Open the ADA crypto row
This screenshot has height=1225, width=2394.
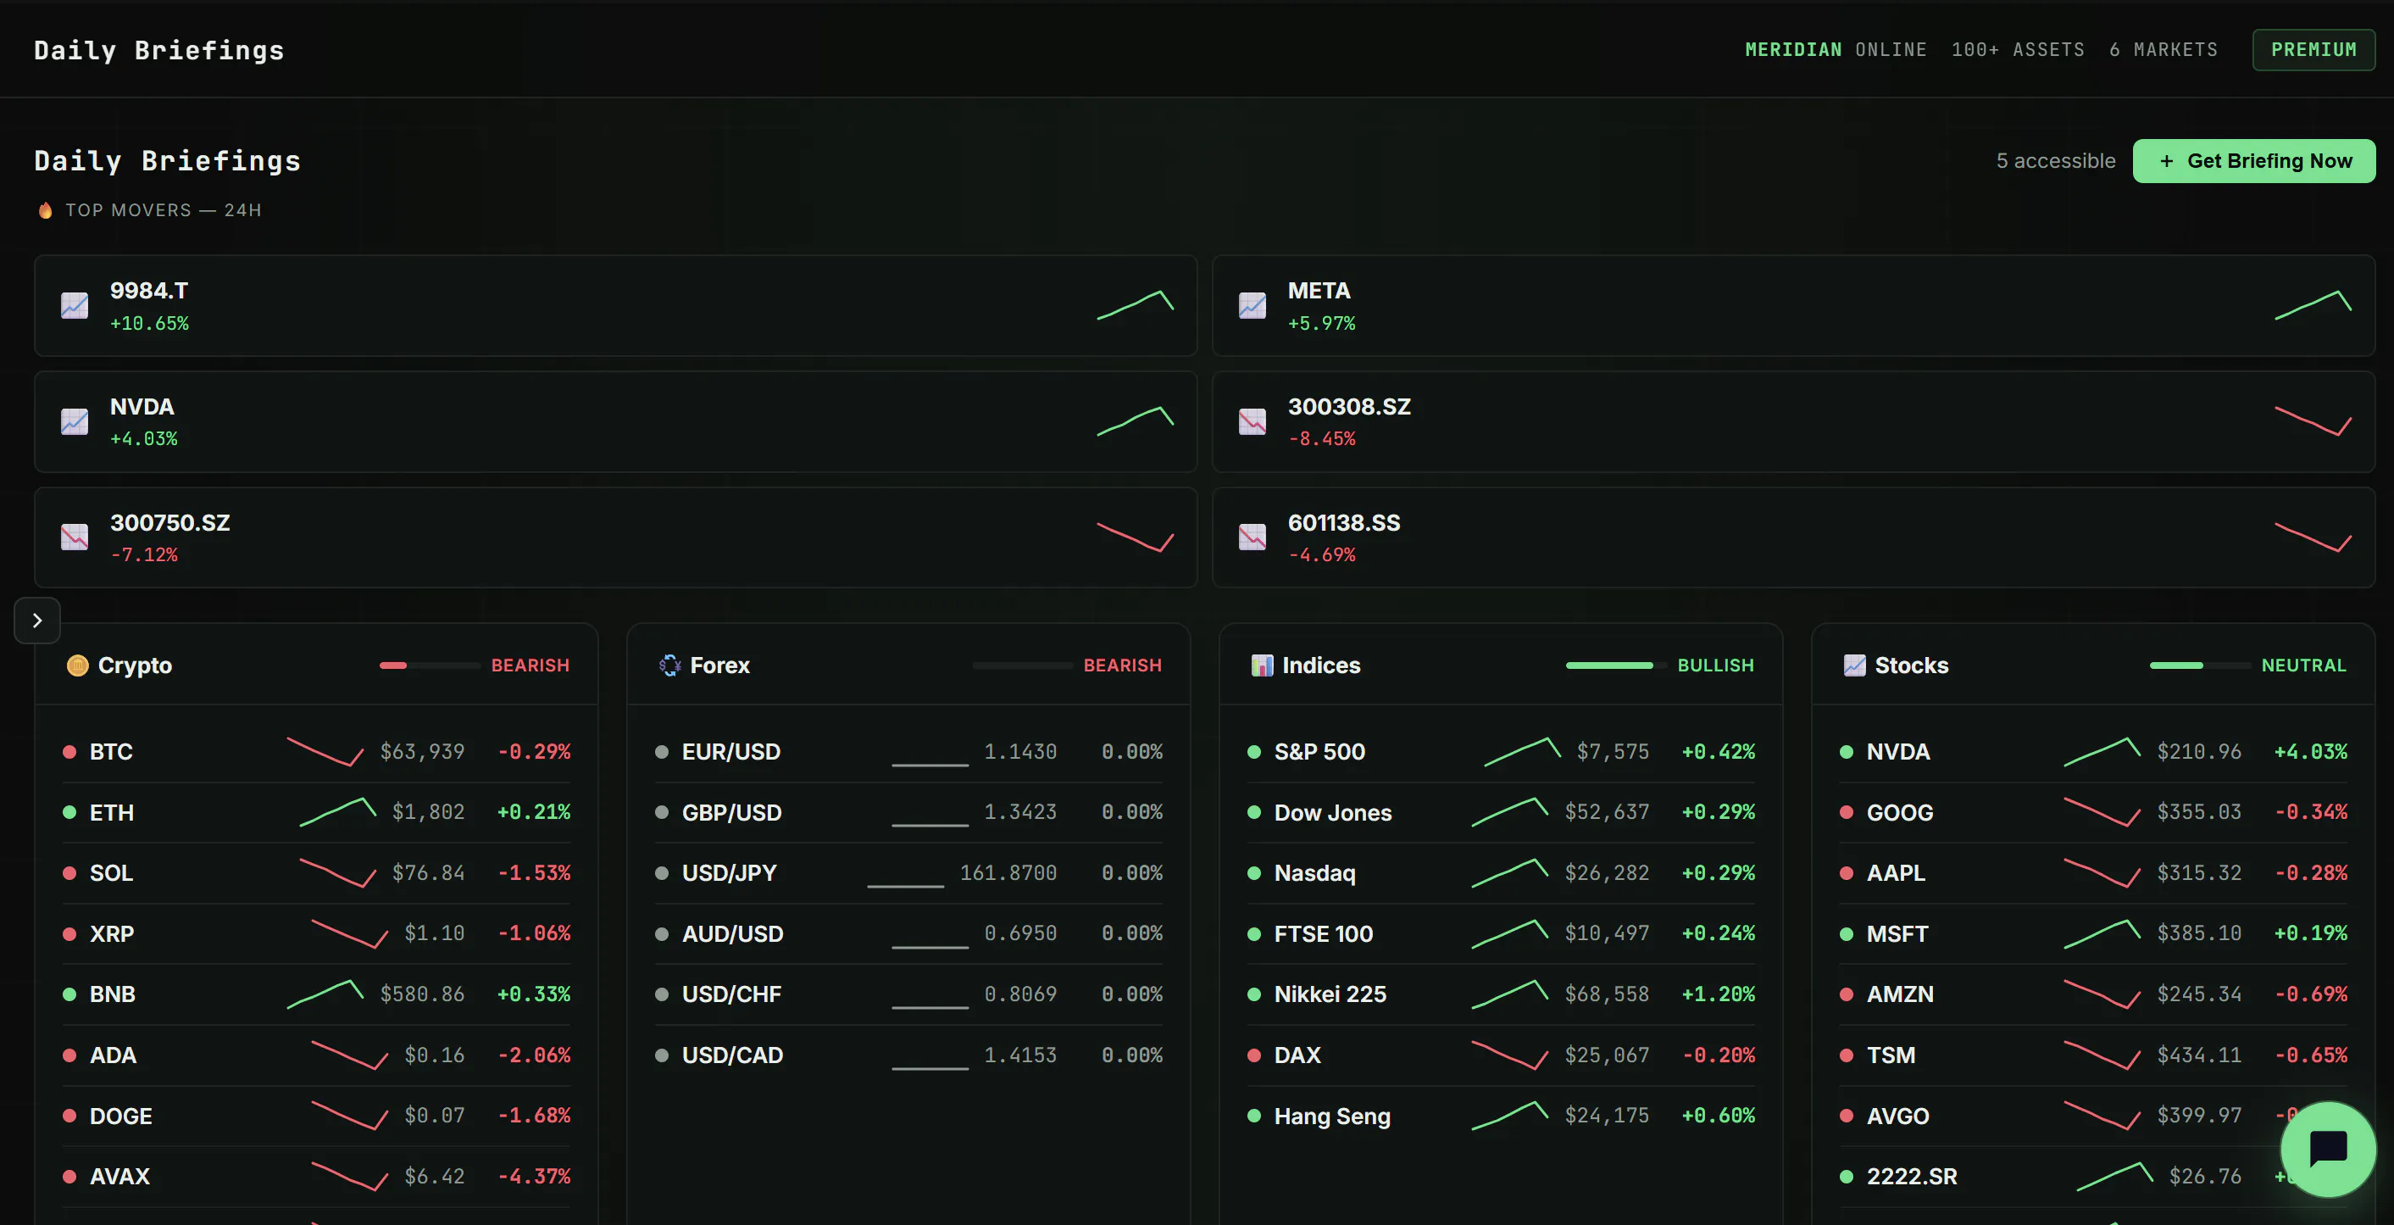point(316,1055)
